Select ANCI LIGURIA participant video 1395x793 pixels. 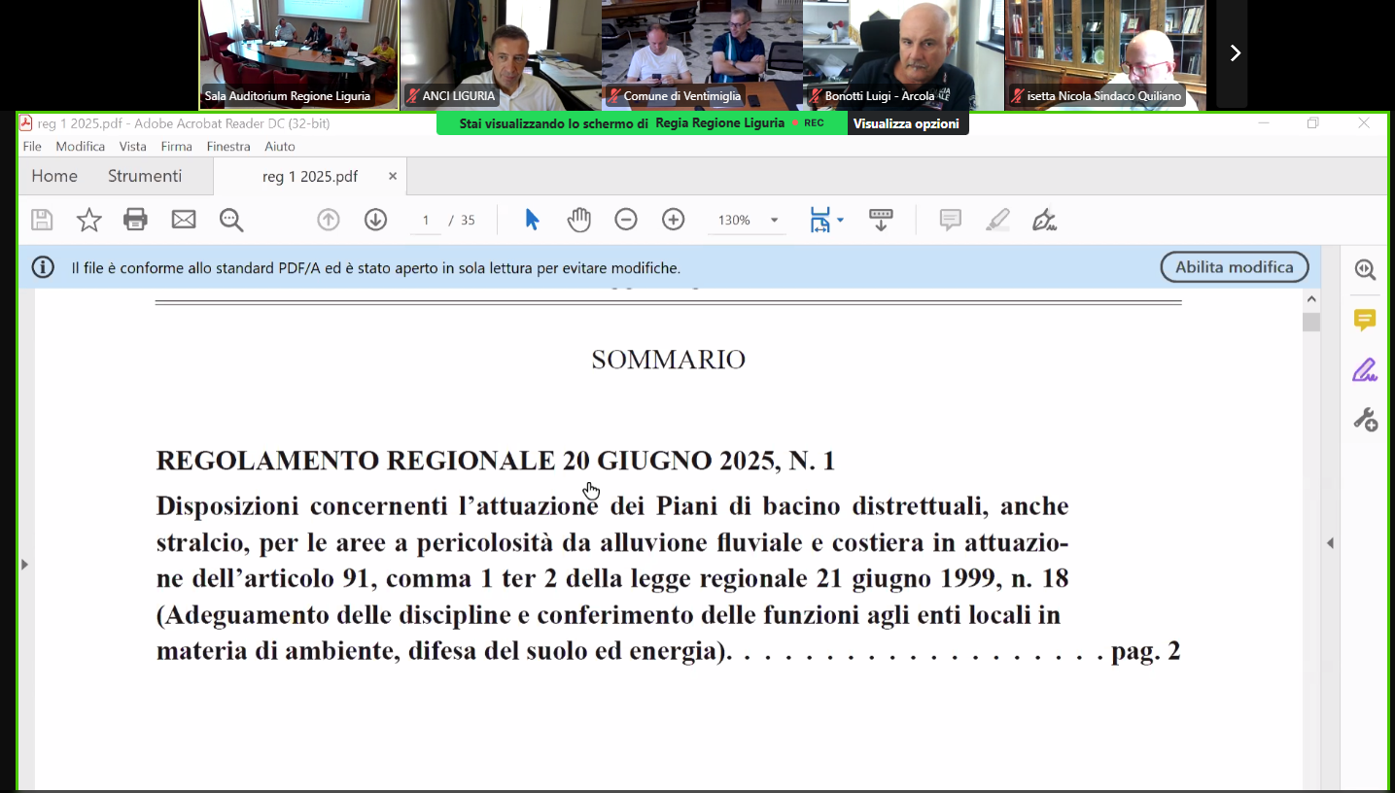coord(501,54)
